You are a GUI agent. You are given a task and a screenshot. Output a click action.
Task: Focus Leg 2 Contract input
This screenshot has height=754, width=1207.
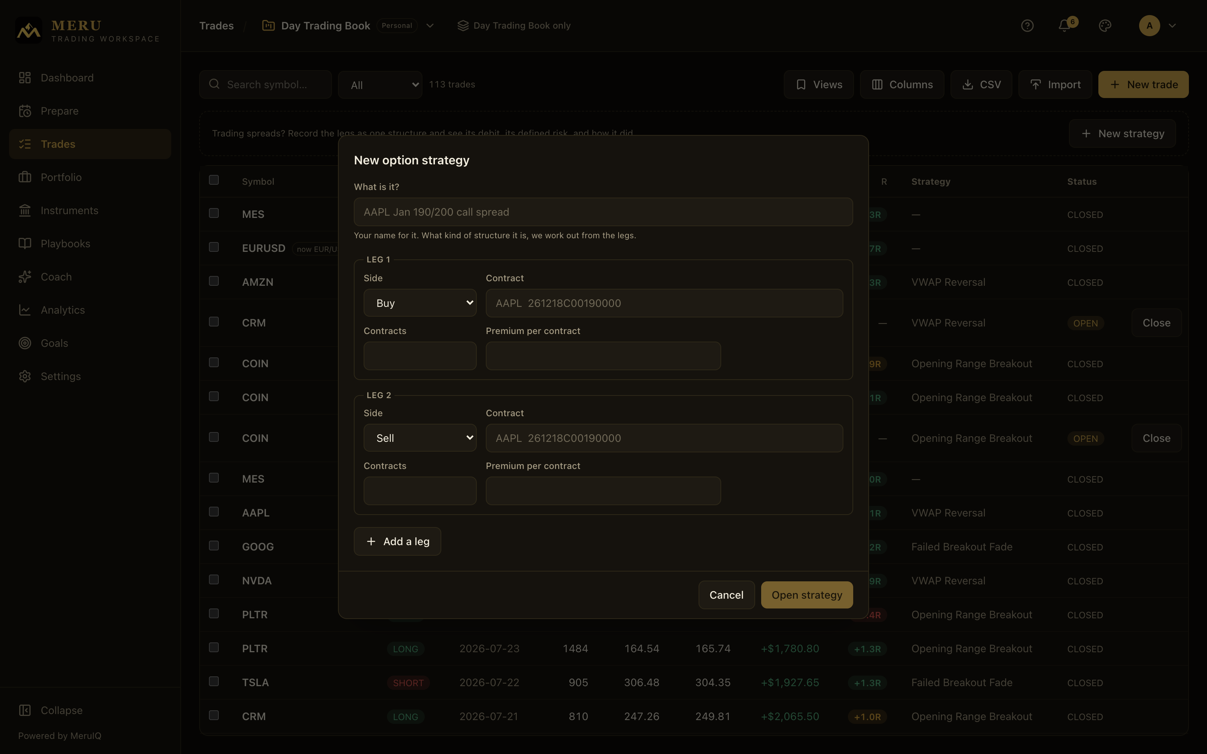[664, 438]
